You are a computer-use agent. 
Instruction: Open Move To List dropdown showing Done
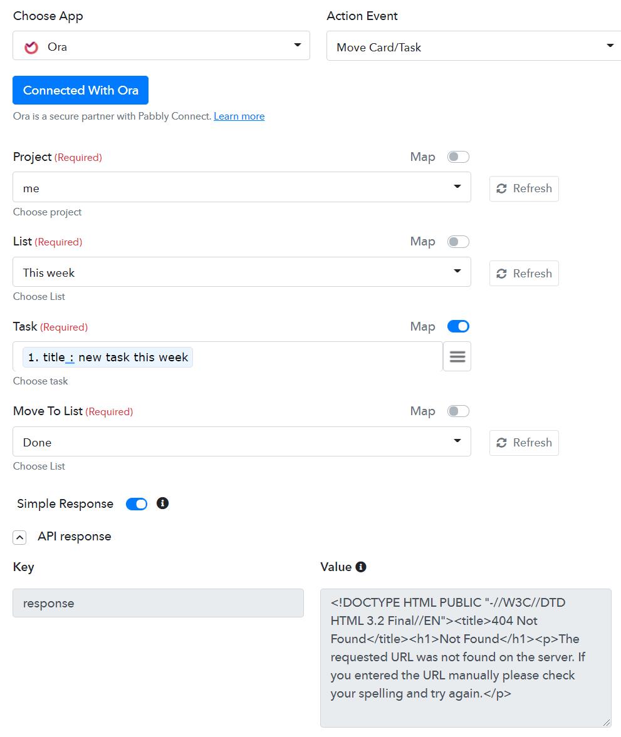tap(241, 441)
